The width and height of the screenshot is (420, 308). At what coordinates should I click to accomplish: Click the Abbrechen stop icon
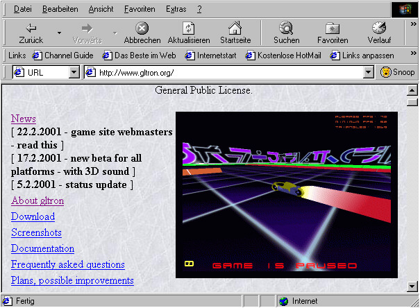tap(142, 28)
